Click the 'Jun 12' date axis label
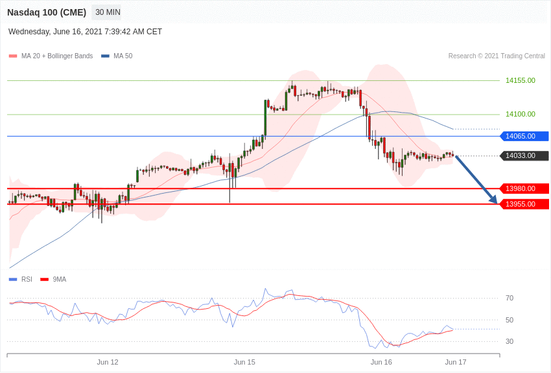Image resolution: width=551 pixels, height=373 pixels. point(108,363)
